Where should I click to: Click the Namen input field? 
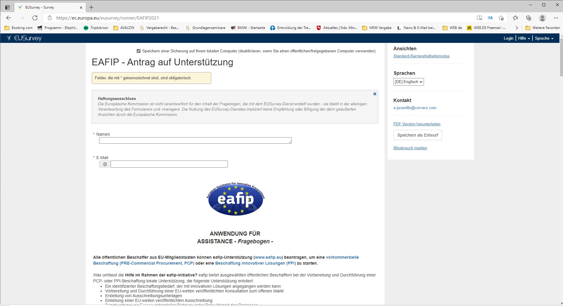[195, 140]
